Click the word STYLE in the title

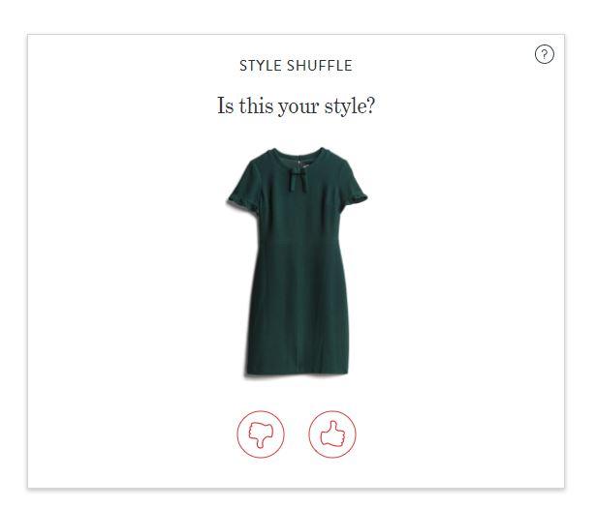pyautogui.click(x=261, y=66)
